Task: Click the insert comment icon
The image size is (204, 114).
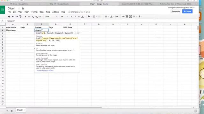Action: [127, 16]
